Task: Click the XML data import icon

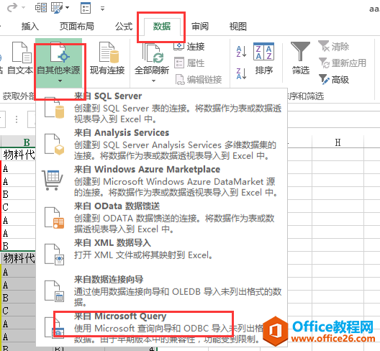Action: [x=54, y=255]
